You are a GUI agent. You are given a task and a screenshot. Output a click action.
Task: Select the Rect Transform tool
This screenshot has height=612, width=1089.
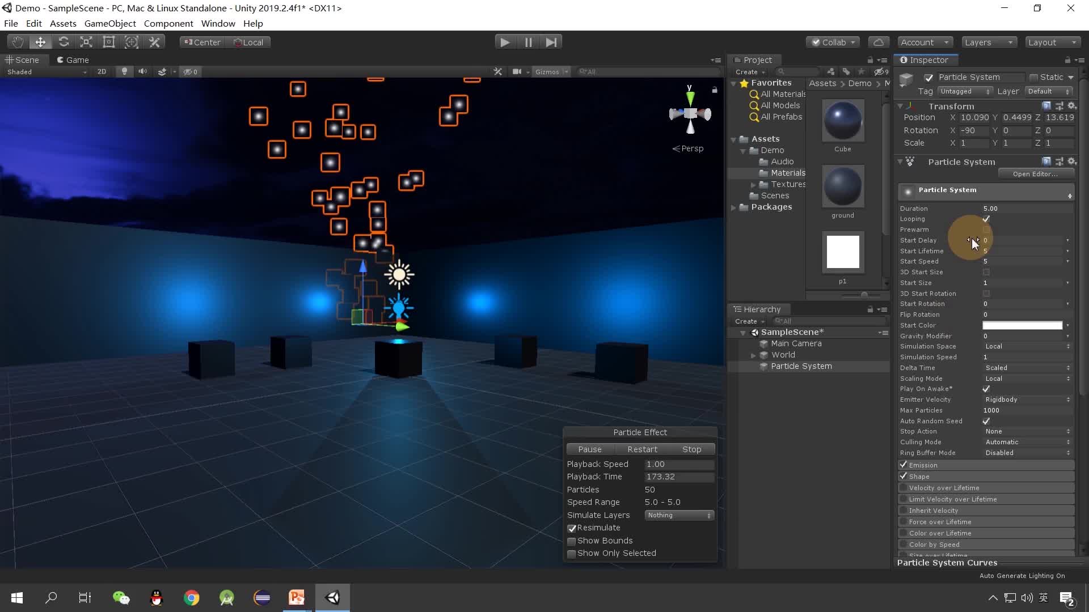109,42
